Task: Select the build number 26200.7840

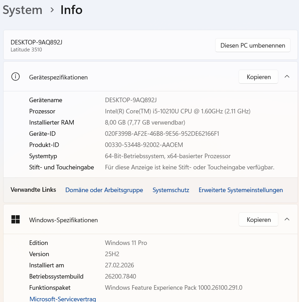Action: click(120, 276)
